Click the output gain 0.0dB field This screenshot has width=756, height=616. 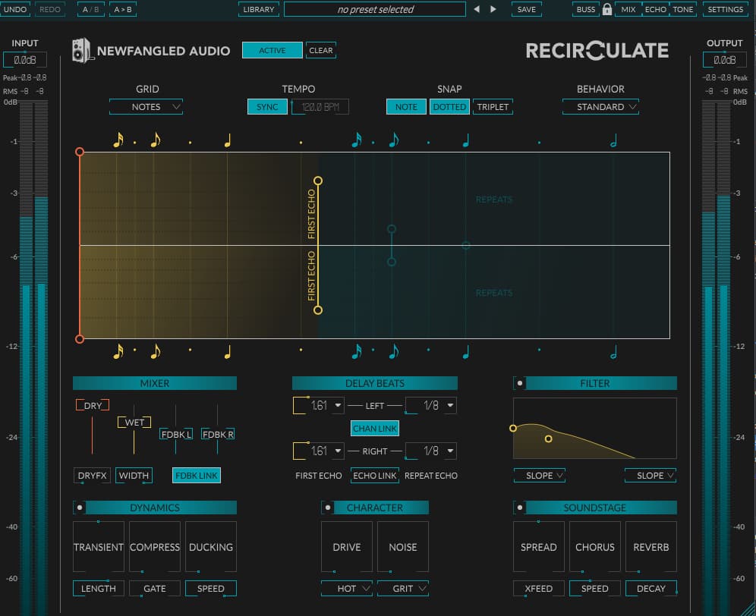point(724,60)
